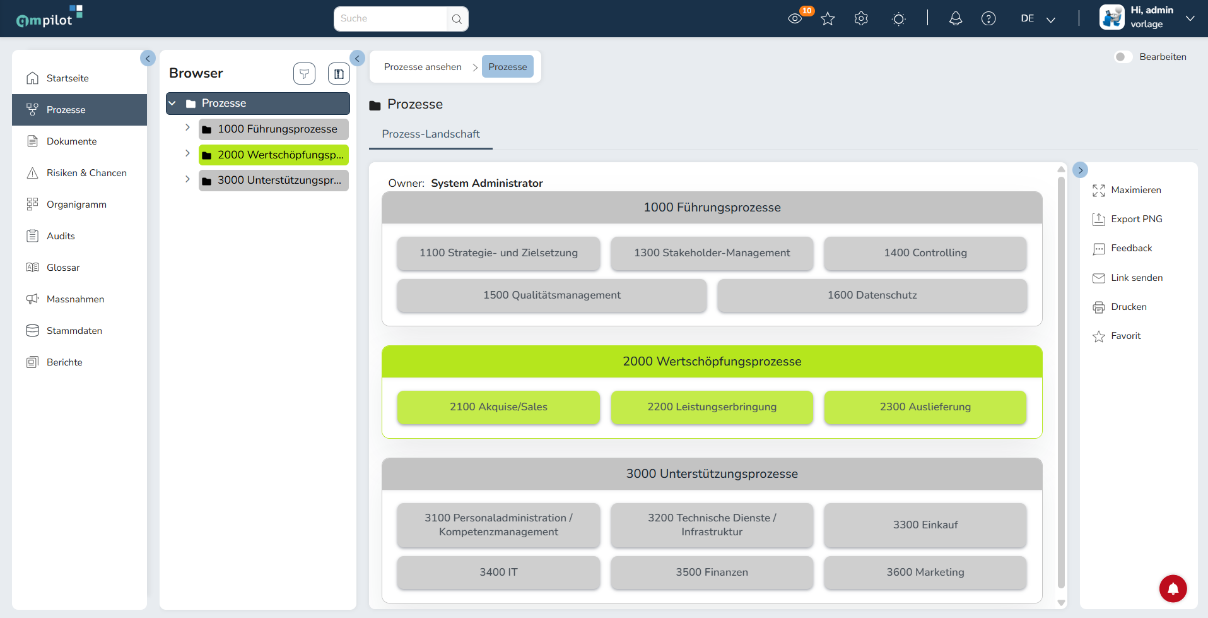Screen dimensions: 1208x618
Task: Open favorites star icon in top bar
Action: coord(828,19)
